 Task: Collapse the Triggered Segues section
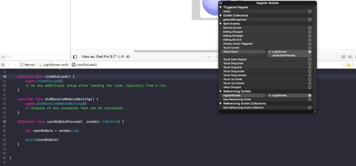[x=220, y=7]
